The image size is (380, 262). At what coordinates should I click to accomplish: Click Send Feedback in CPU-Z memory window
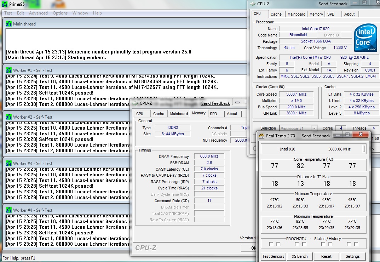pos(215,103)
